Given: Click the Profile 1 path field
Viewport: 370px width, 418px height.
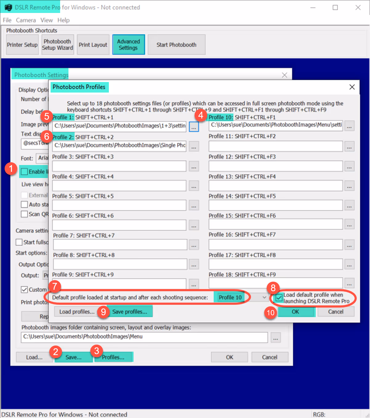Looking at the screenshot, I should point(119,126).
